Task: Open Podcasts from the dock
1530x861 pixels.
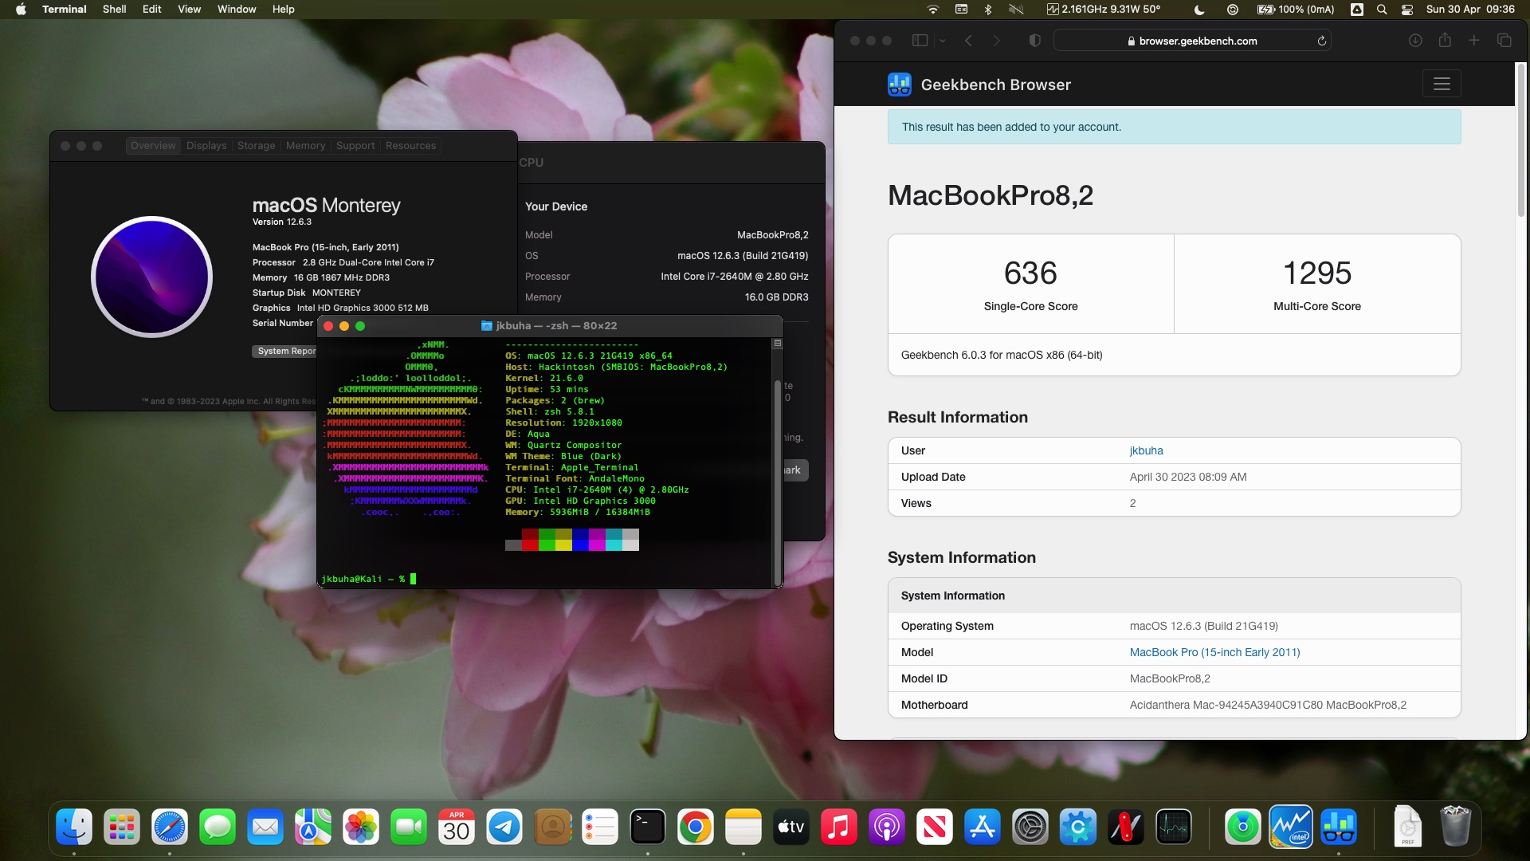Action: coord(887,828)
